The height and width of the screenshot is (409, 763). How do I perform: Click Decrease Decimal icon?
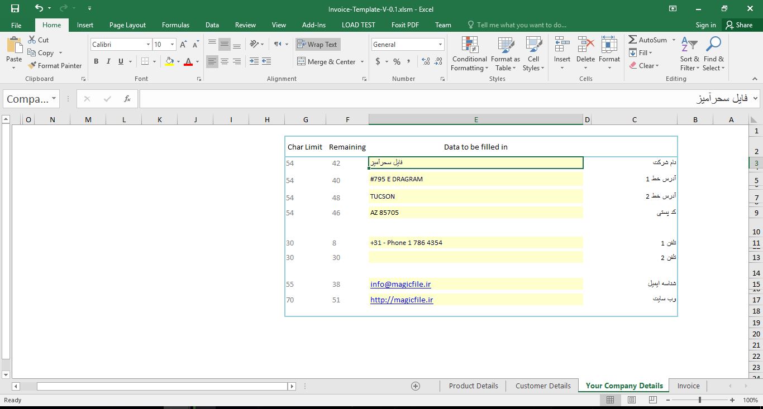438,61
